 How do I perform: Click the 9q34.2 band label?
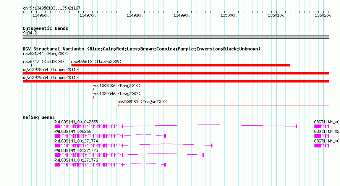(x=30, y=33)
